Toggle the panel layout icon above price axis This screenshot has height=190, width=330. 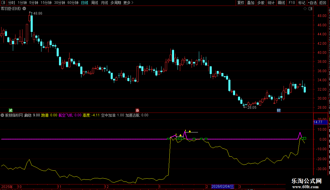click(x=310, y=9)
